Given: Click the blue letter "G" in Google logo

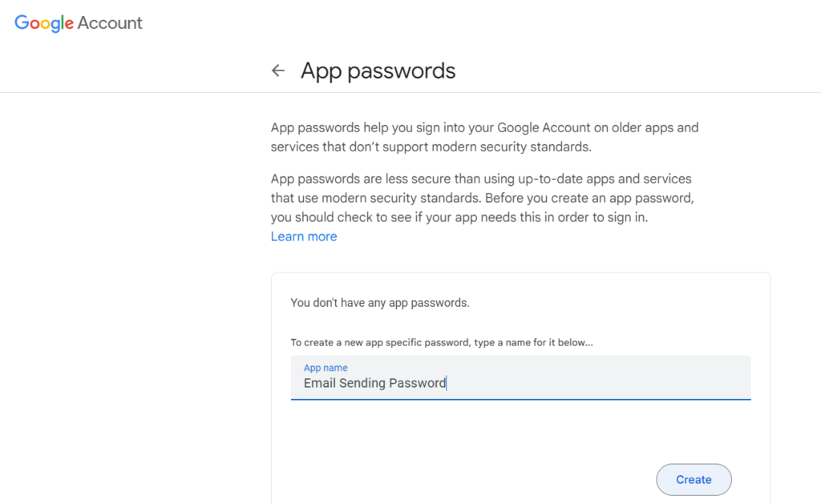Looking at the screenshot, I should click(x=22, y=22).
